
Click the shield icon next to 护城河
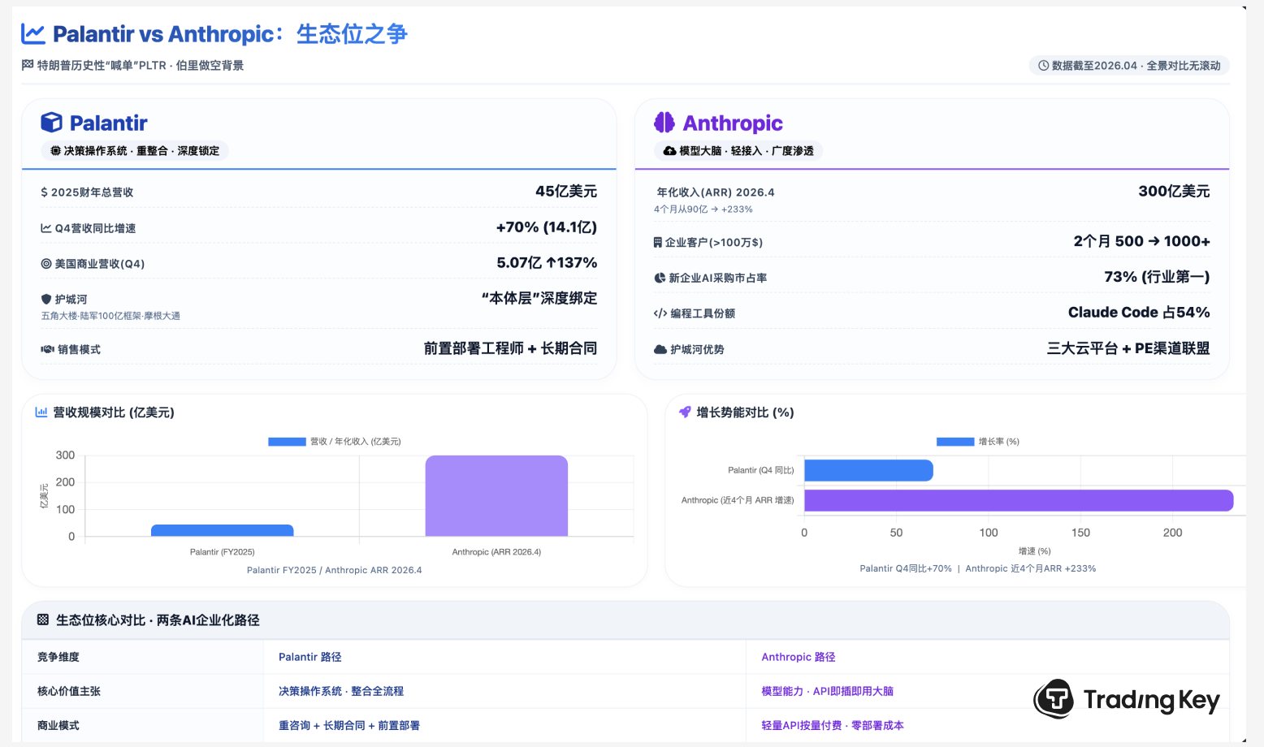pyautogui.click(x=46, y=300)
